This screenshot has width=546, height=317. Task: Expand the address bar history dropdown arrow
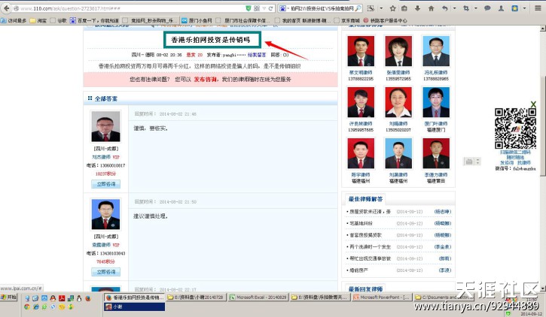pyautogui.click(x=264, y=8)
